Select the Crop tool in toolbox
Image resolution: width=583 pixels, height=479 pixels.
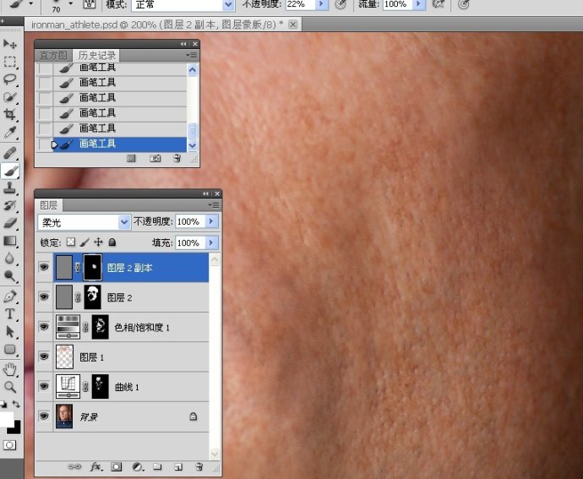pos(10,114)
